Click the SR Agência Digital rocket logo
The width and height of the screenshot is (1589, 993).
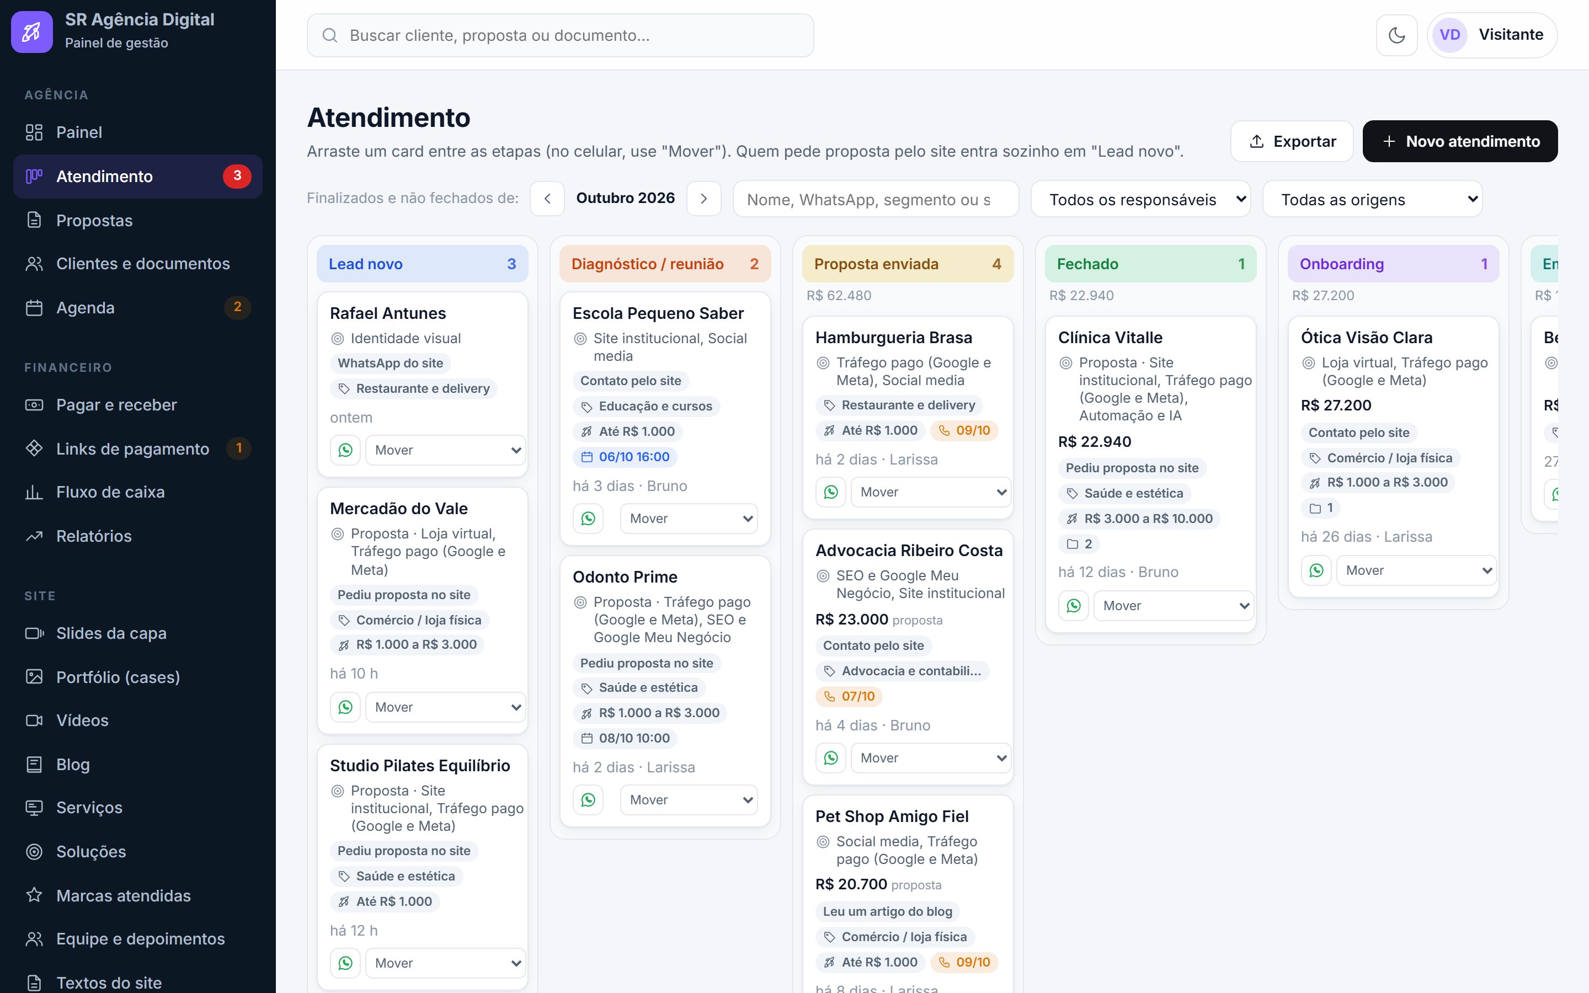click(x=31, y=31)
